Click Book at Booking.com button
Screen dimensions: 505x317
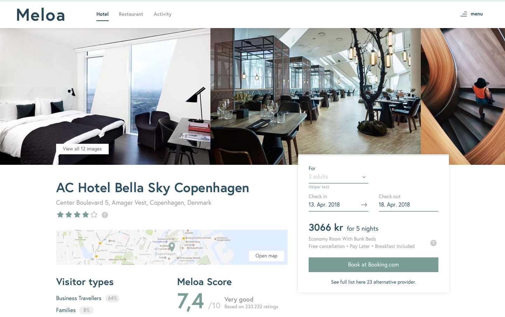pos(373,265)
